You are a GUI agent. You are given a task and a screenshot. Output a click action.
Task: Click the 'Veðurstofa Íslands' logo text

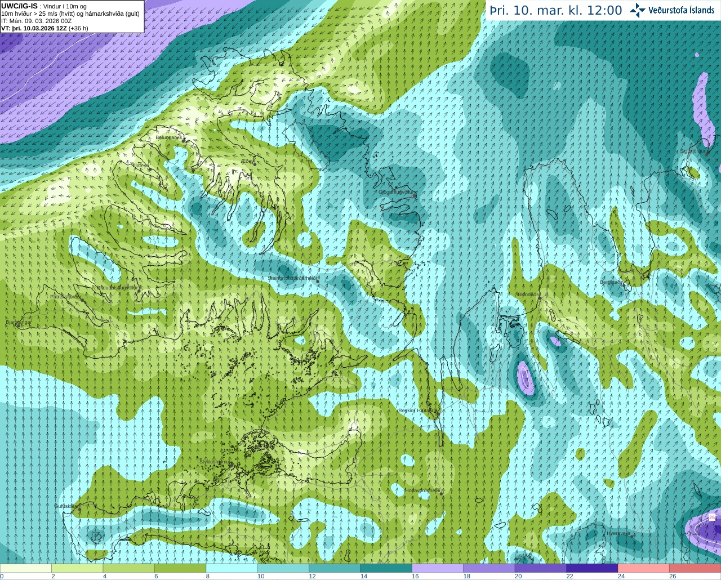click(681, 10)
